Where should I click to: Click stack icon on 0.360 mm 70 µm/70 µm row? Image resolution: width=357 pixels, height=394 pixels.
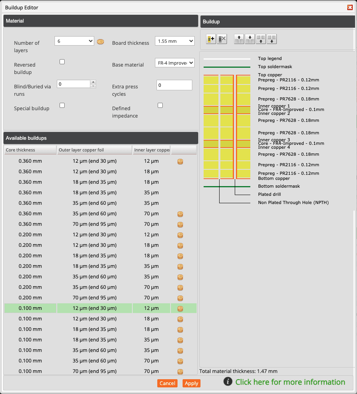tap(180, 225)
